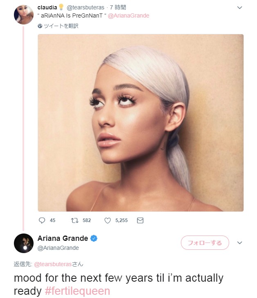Click the @ArianaGrande handle under the name
This screenshot has height=298, width=257.
pyautogui.click(x=58, y=248)
